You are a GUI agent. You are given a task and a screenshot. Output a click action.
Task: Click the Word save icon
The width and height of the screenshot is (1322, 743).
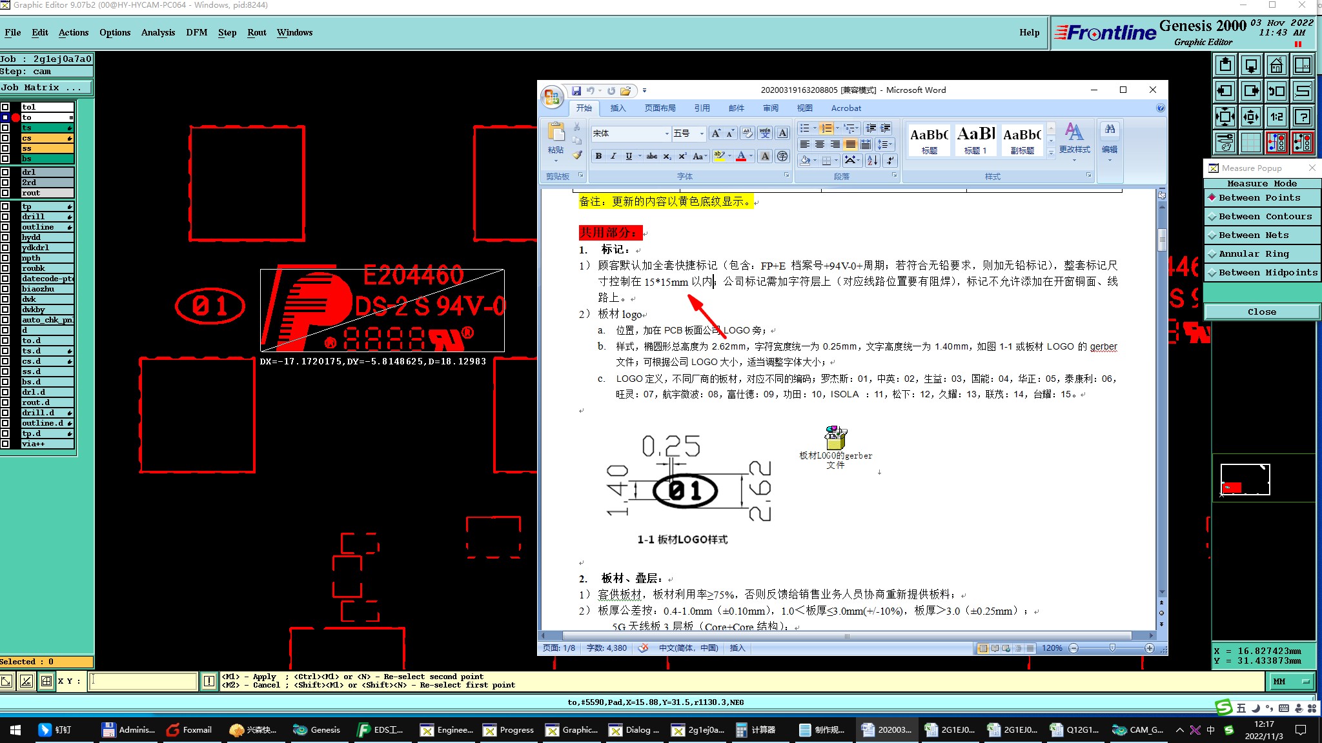pos(576,91)
